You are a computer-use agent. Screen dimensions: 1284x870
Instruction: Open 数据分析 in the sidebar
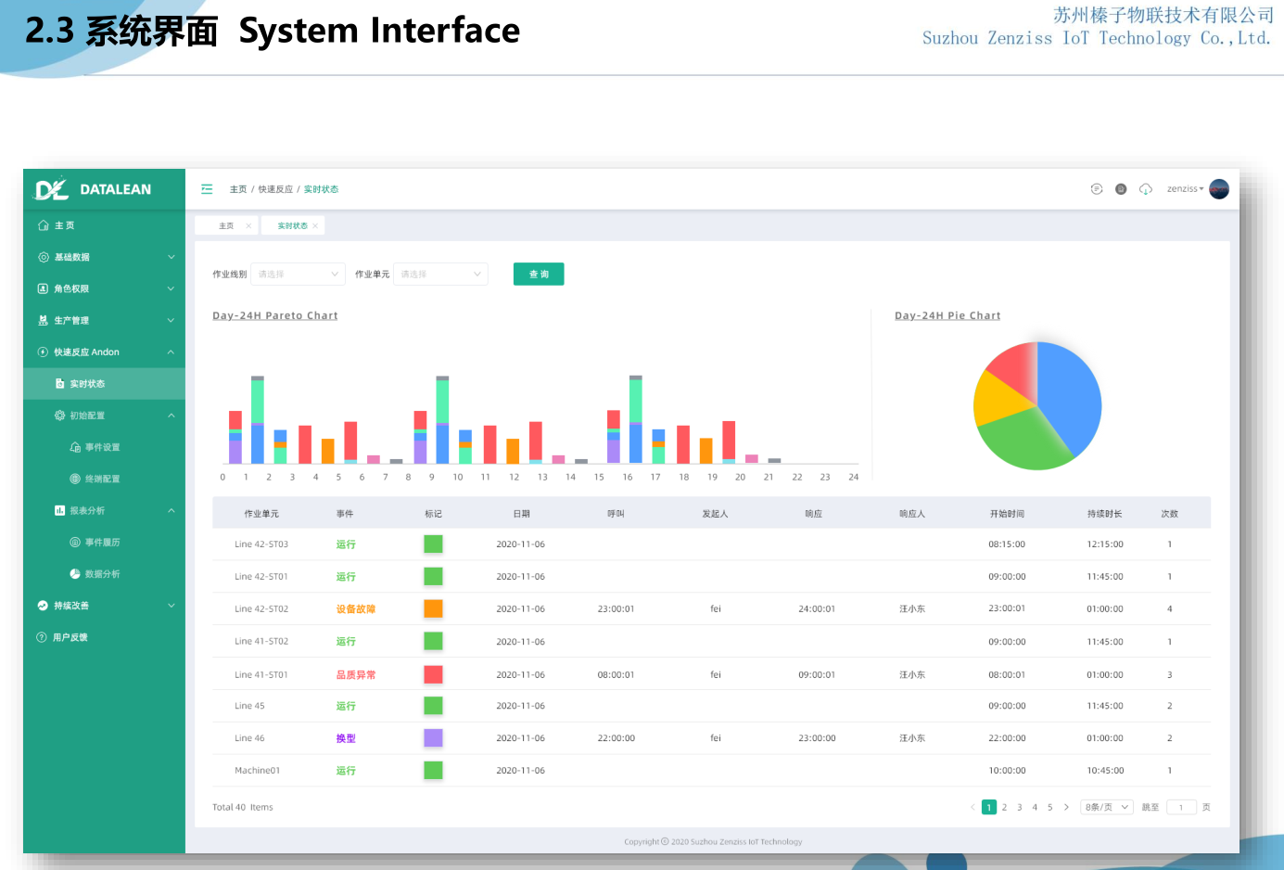click(x=104, y=574)
